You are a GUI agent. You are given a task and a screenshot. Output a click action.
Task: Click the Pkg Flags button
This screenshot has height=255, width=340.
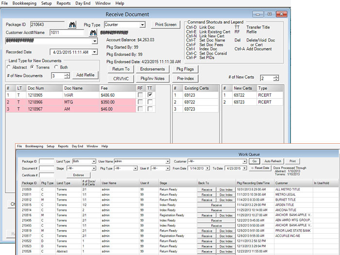185,69
